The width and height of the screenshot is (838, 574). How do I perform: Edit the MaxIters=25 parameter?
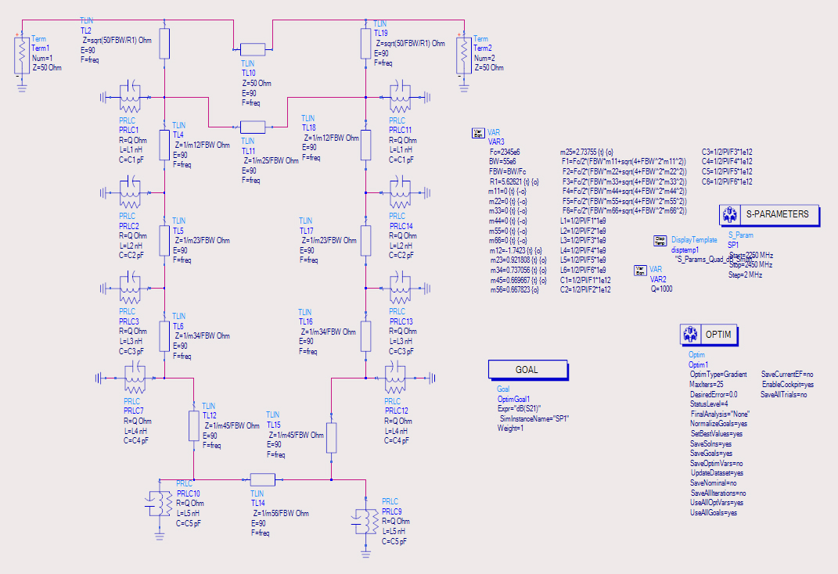click(x=706, y=385)
